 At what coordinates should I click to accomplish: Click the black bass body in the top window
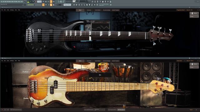tap(51, 35)
